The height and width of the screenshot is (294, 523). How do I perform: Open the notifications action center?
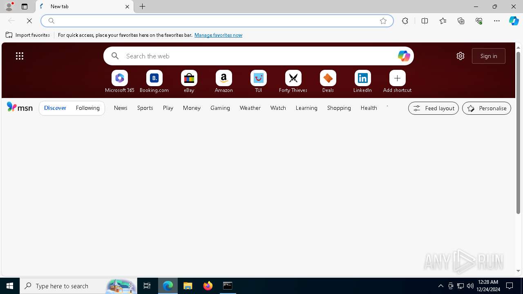point(510,286)
